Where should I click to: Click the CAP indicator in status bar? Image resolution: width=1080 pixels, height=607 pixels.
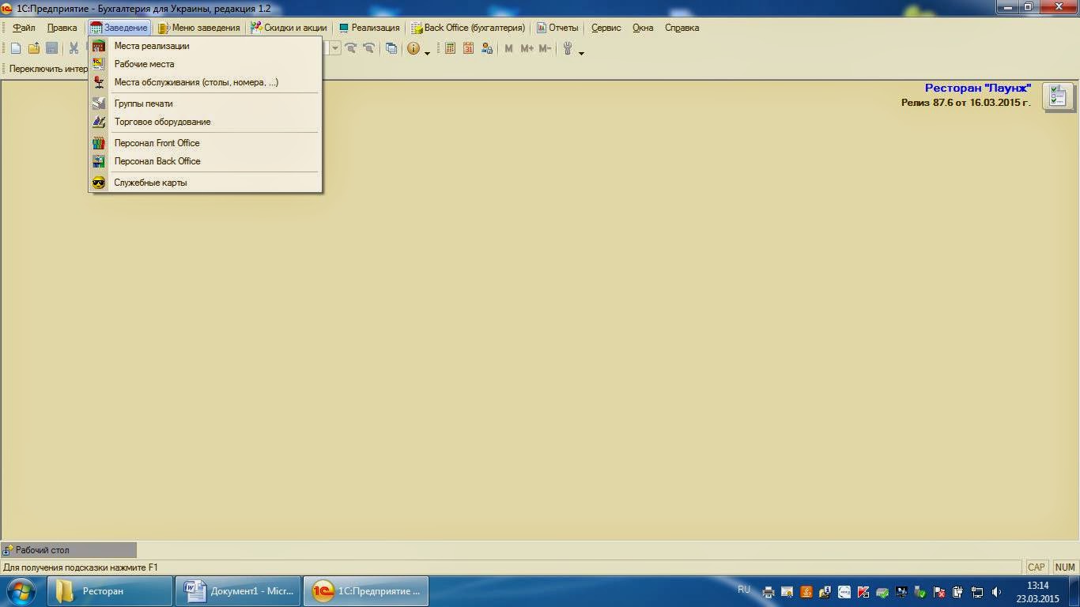click(1037, 567)
